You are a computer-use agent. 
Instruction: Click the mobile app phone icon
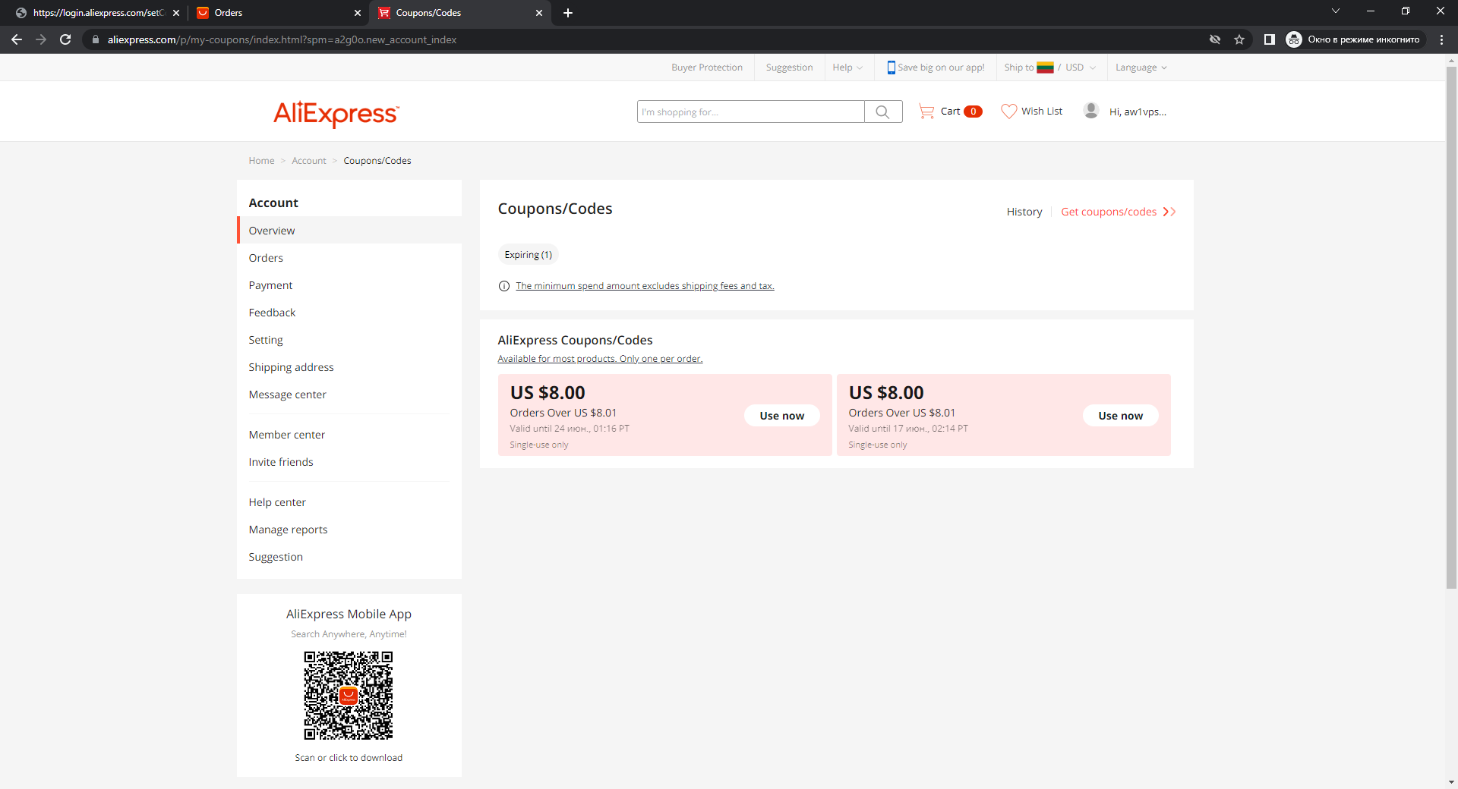click(892, 68)
